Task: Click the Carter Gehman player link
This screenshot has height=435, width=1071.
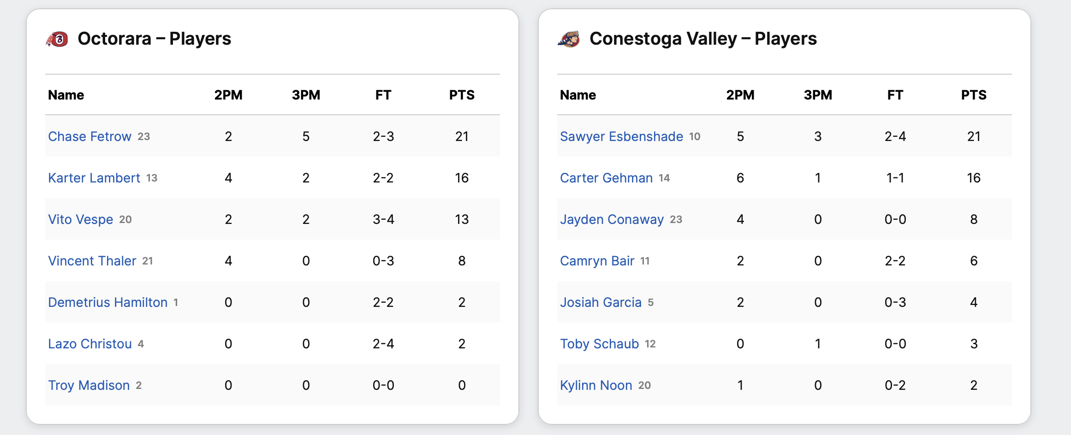Action: pos(606,178)
